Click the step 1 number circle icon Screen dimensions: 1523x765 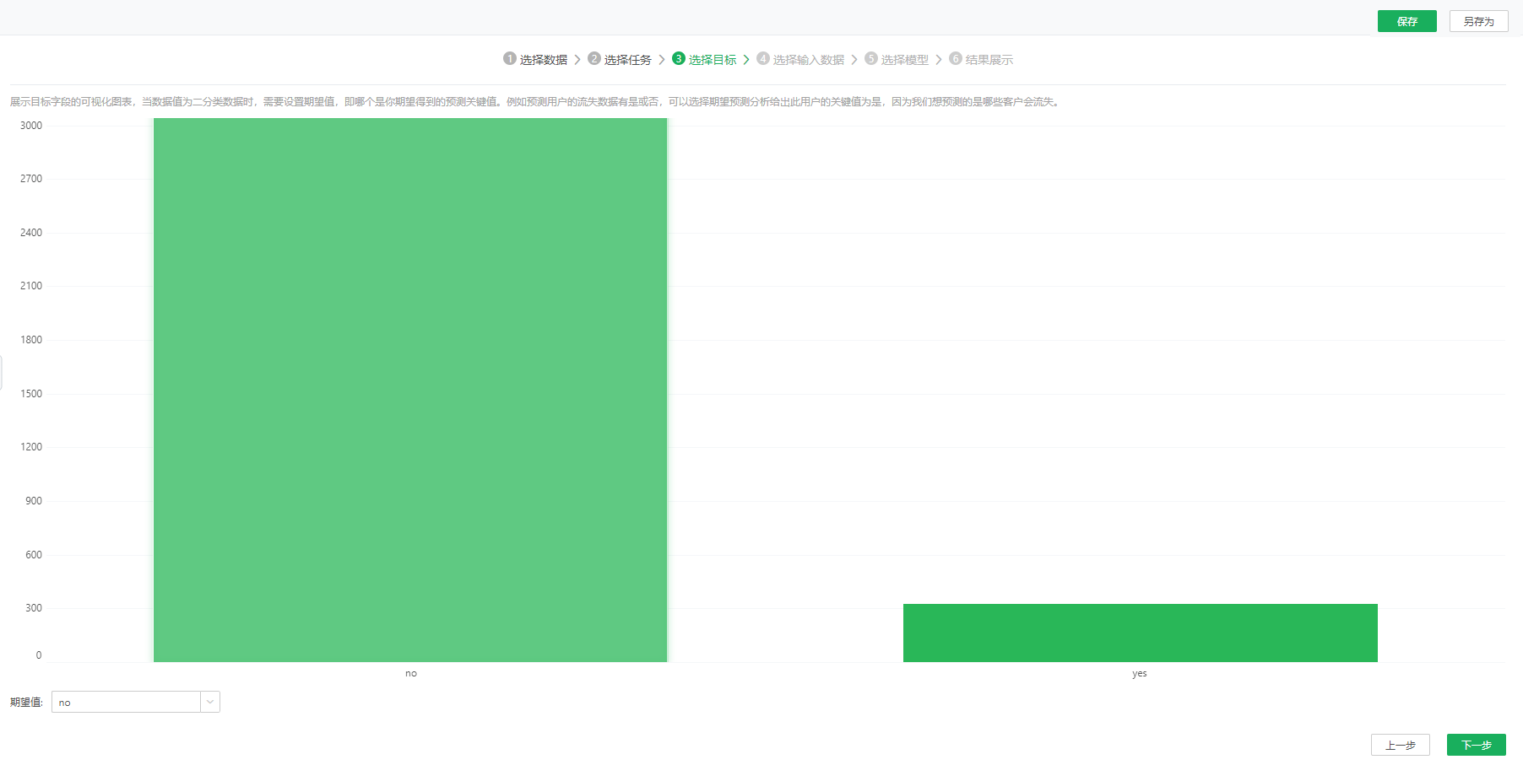(x=509, y=58)
